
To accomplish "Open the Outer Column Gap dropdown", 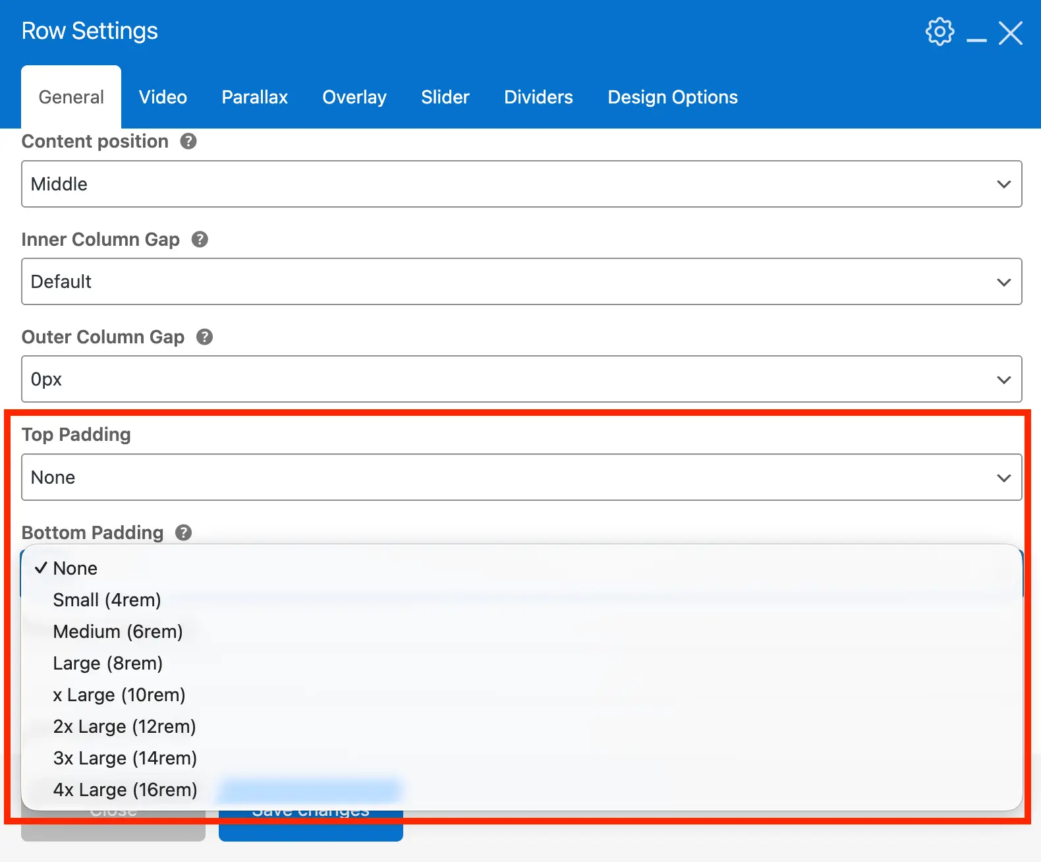I will [x=521, y=379].
